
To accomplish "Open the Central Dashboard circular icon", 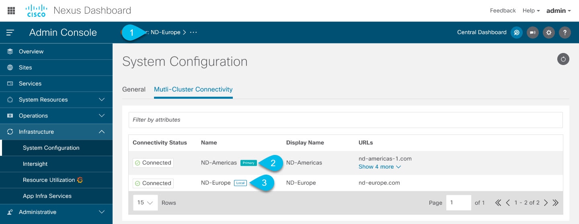I will click(x=517, y=33).
